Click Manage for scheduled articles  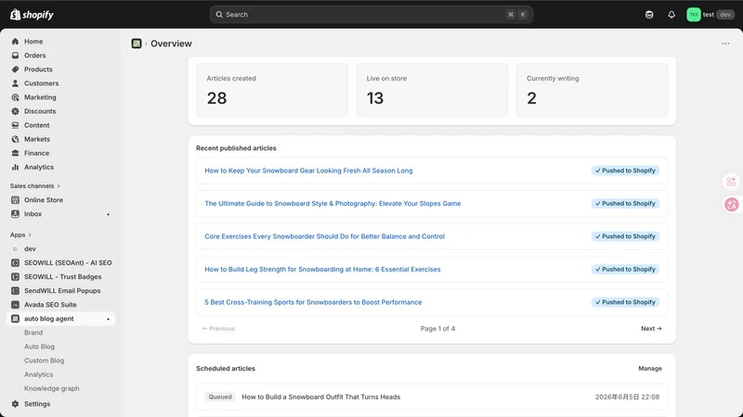[650, 368]
